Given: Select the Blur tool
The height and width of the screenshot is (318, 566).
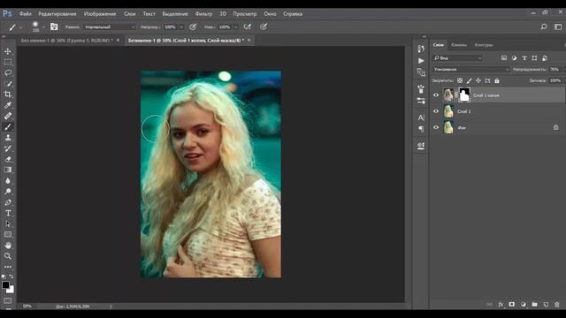Looking at the screenshot, I should [8, 180].
